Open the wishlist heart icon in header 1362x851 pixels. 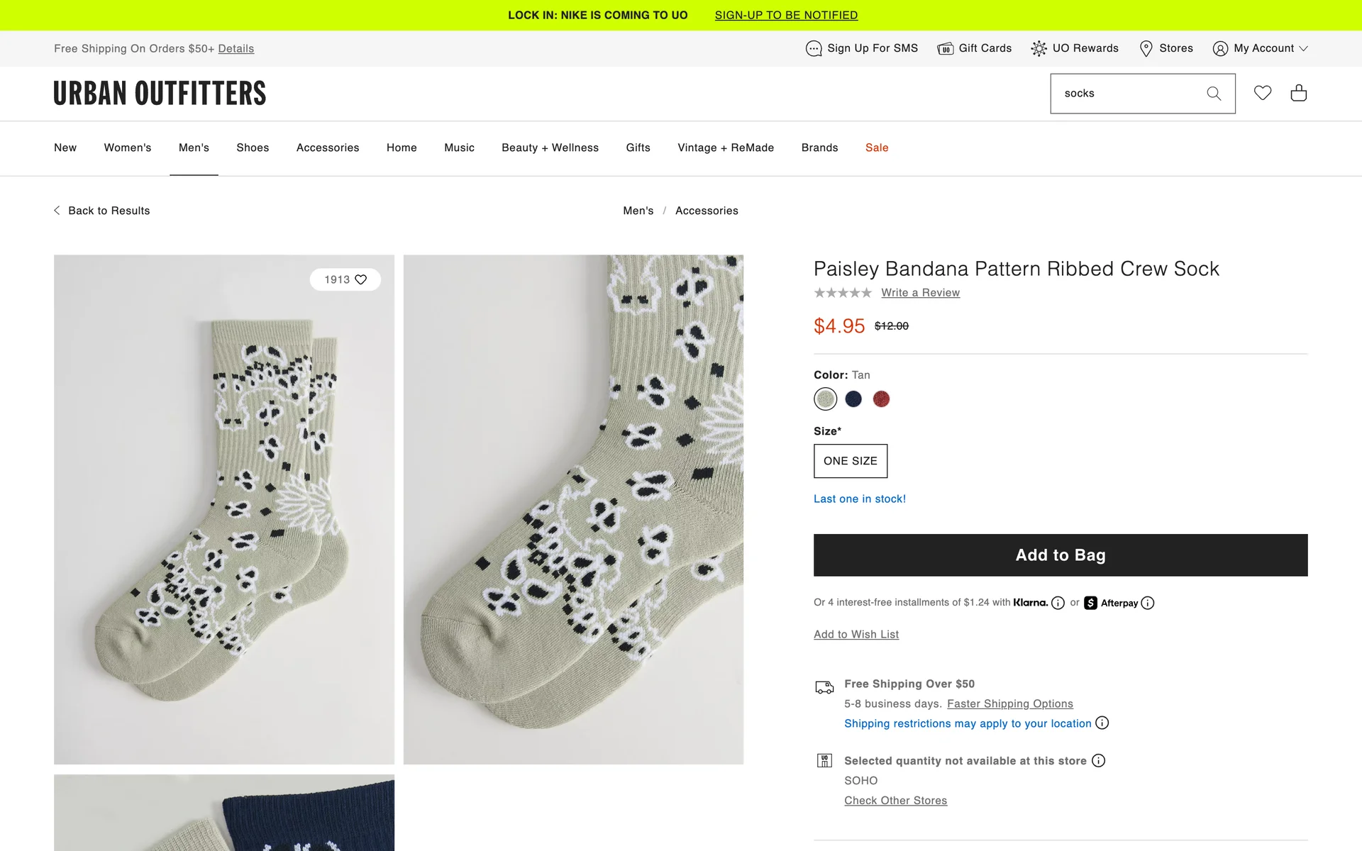point(1263,93)
